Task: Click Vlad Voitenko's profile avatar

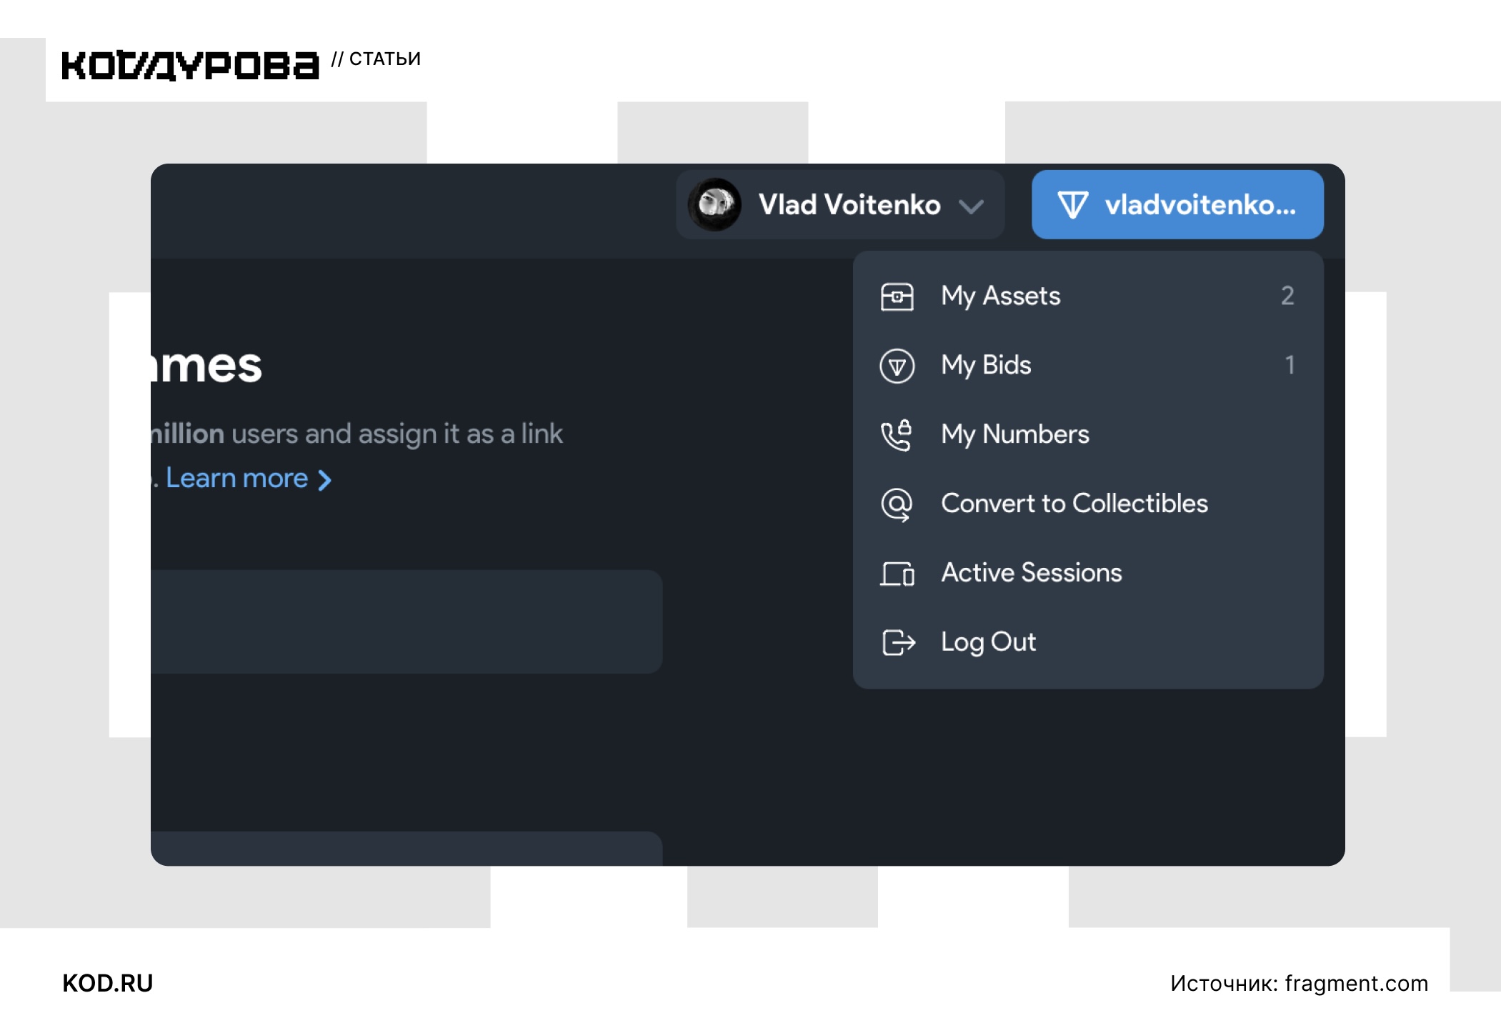Action: pyautogui.click(x=714, y=204)
